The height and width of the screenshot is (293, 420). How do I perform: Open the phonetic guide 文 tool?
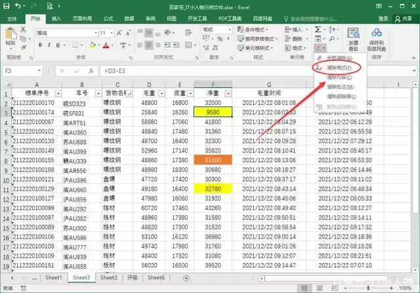[123, 45]
